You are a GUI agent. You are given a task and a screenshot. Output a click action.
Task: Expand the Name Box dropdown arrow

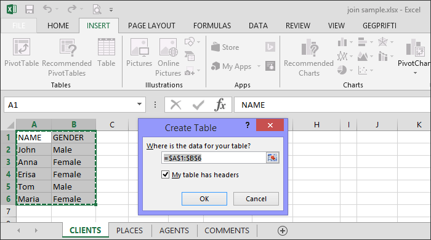(139, 105)
